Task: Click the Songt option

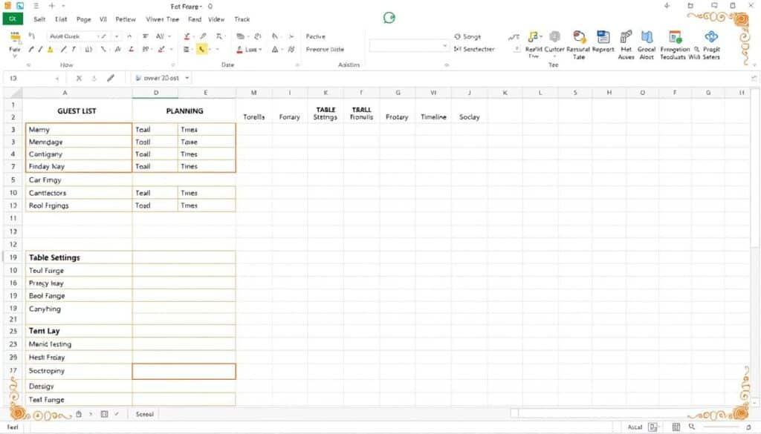Action: tap(467, 36)
